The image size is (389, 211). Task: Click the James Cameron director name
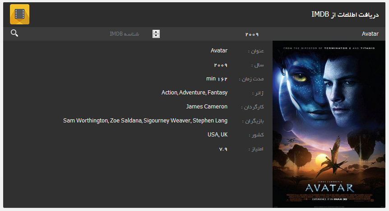(x=207, y=107)
